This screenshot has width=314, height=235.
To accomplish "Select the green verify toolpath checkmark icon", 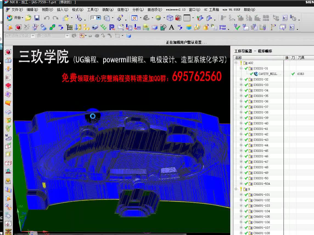I will point(237,27).
